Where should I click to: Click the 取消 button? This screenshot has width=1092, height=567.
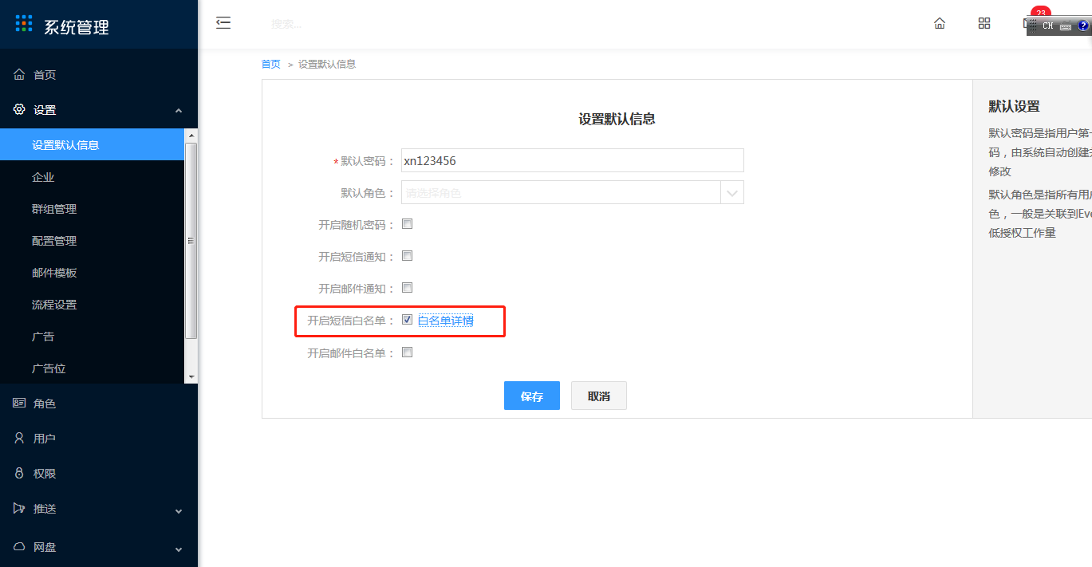click(x=599, y=396)
